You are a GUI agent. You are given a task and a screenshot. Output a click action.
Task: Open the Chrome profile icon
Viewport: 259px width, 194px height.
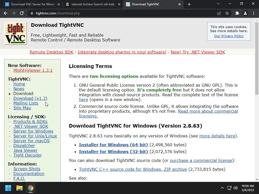[245, 13]
